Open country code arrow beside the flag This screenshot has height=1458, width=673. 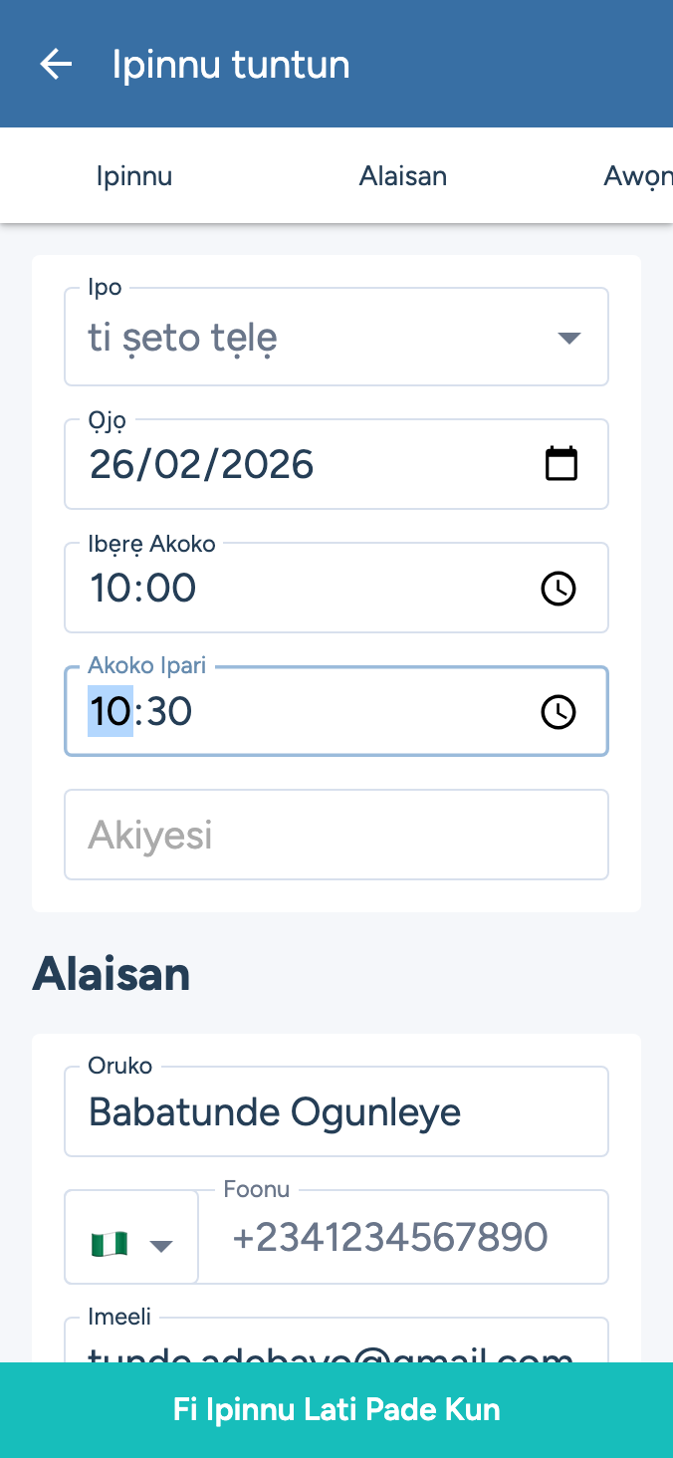tap(160, 1245)
